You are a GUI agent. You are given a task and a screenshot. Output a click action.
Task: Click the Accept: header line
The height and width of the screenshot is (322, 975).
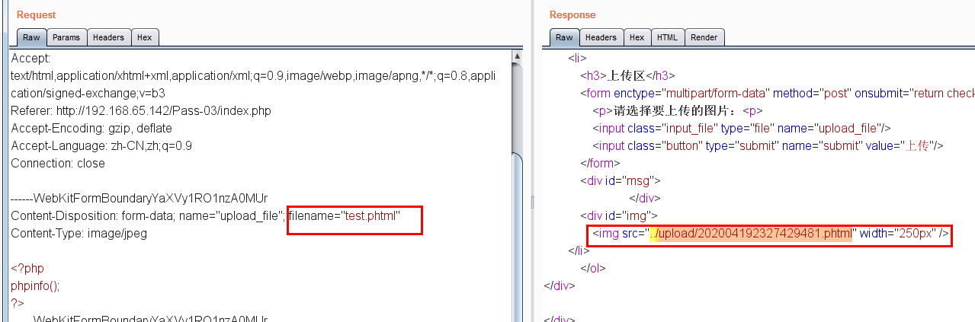30,58
